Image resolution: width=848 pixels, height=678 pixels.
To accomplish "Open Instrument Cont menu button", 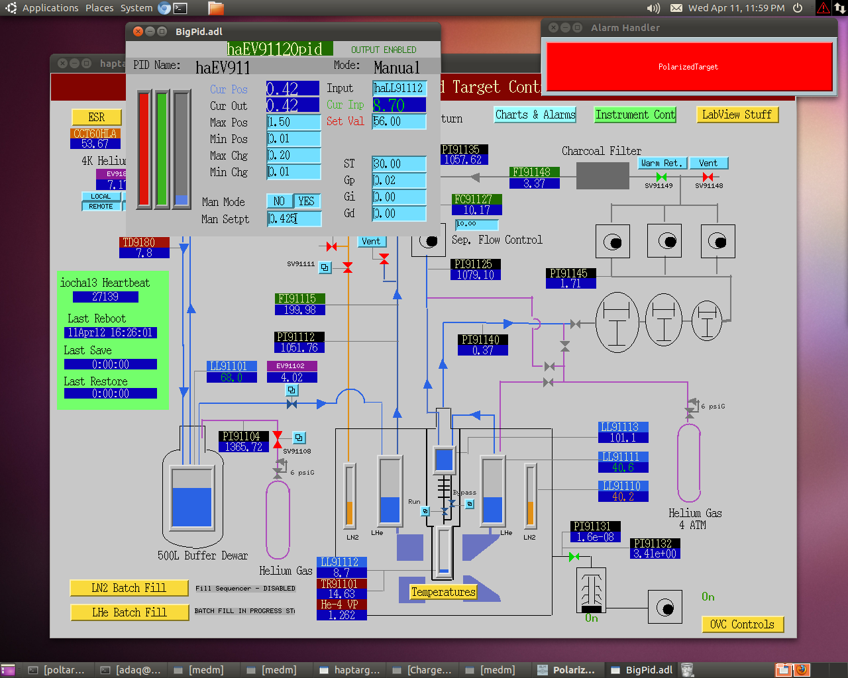I will click(635, 115).
